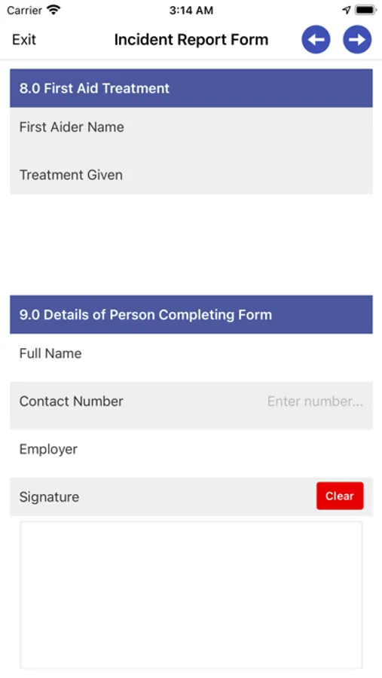This screenshot has height=678, width=382.
Task: Tap the 3:14 AM clock in status bar
Action: point(191,11)
